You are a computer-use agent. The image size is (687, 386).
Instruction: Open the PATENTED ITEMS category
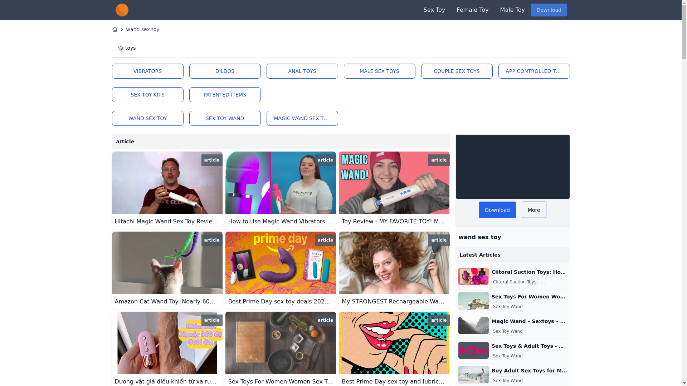click(225, 95)
